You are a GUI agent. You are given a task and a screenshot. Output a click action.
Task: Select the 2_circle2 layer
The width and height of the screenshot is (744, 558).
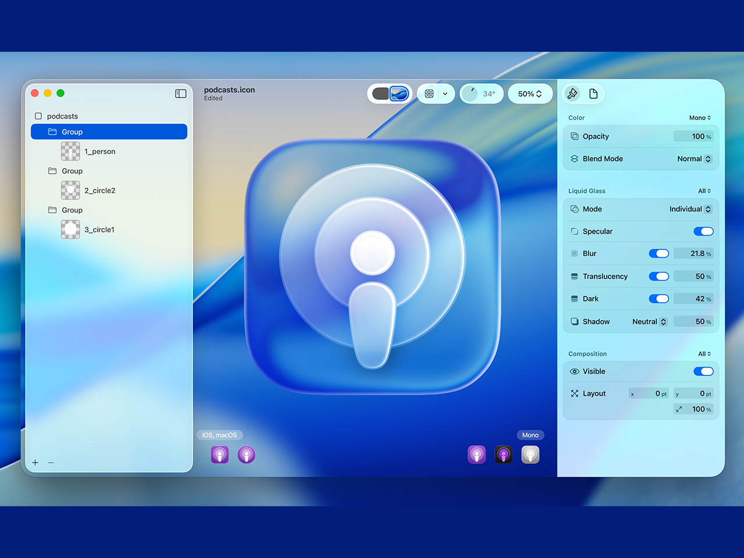point(99,191)
